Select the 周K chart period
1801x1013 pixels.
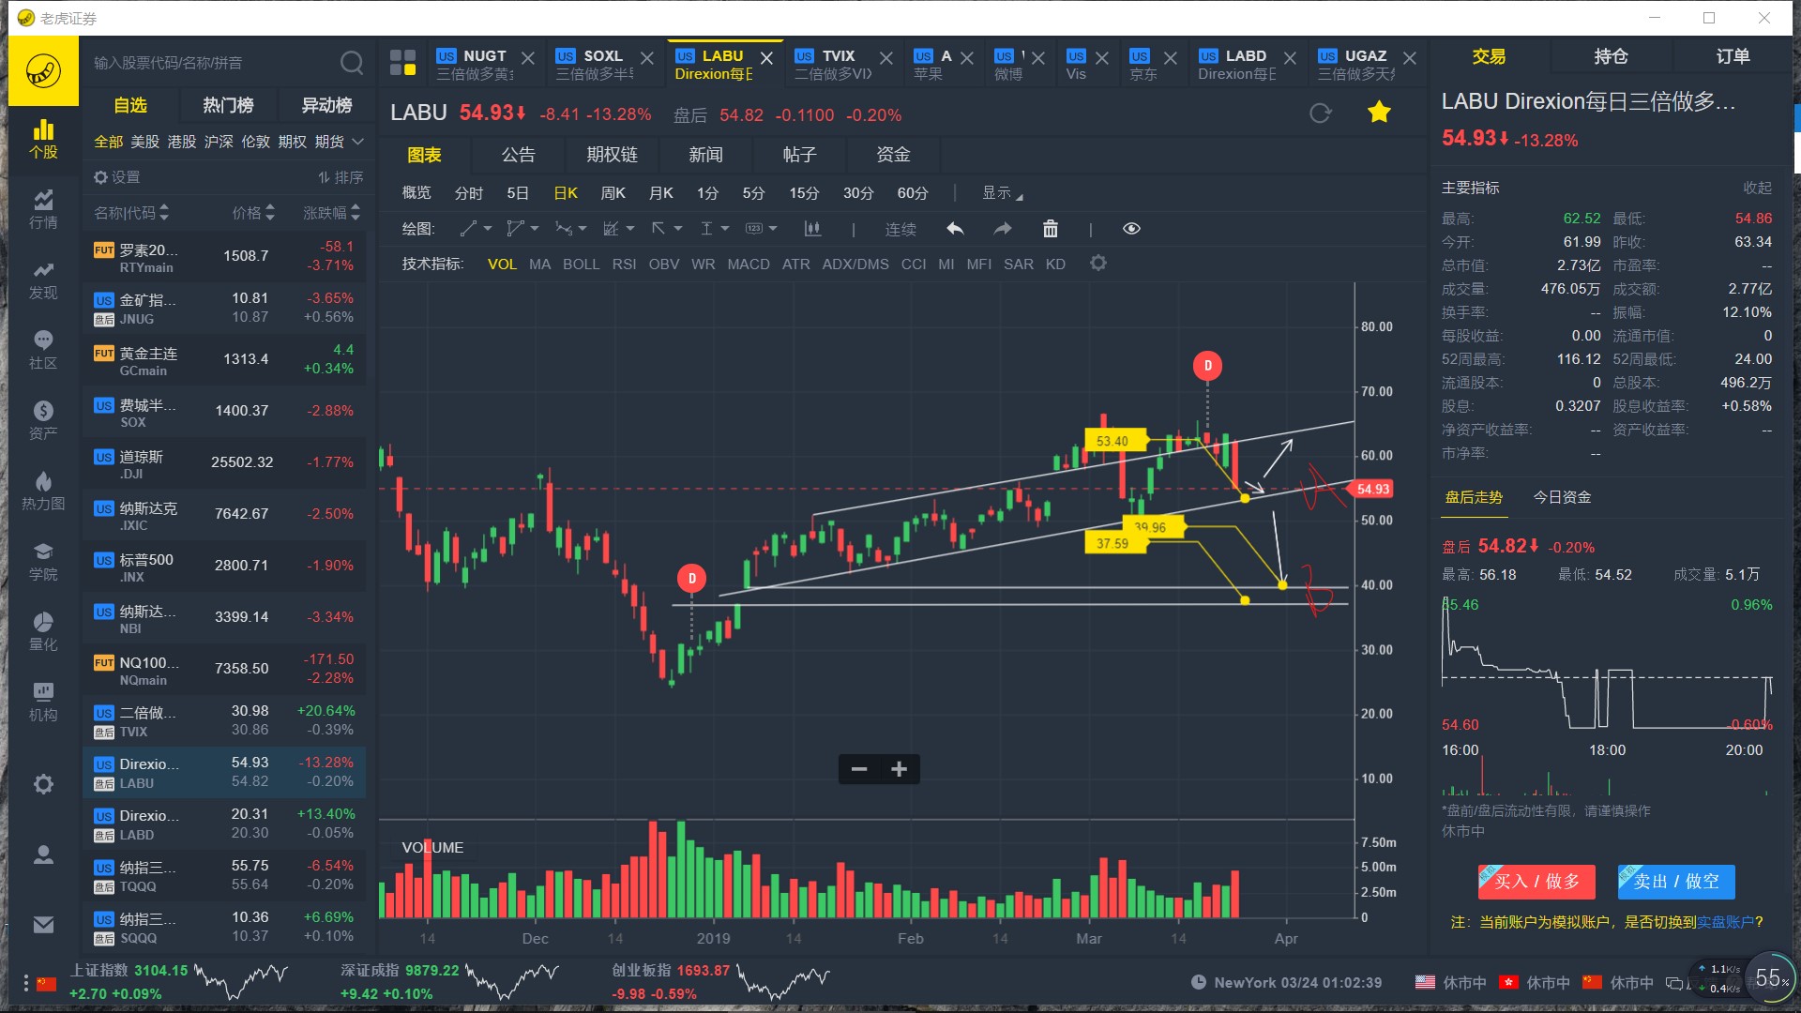point(613,193)
